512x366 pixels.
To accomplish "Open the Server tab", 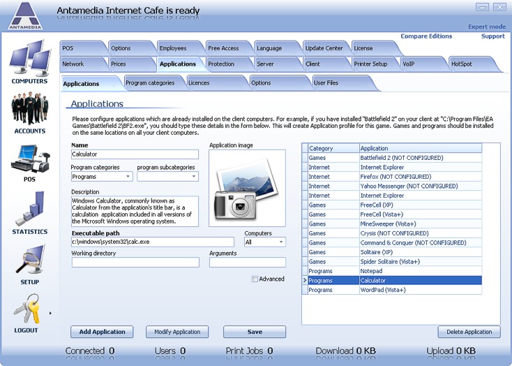I will point(276,64).
